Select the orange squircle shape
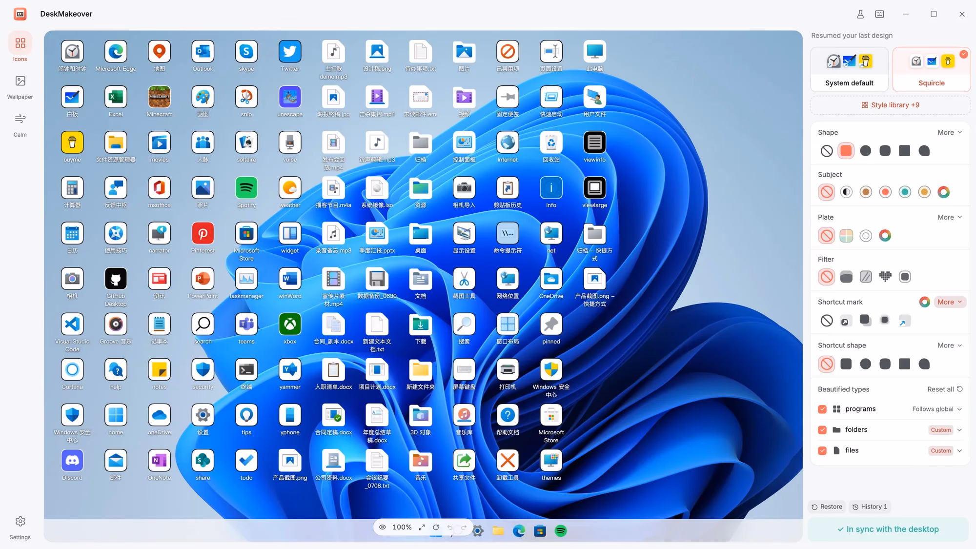The width and height of the screenshot is (976, 549). [846, 151]
